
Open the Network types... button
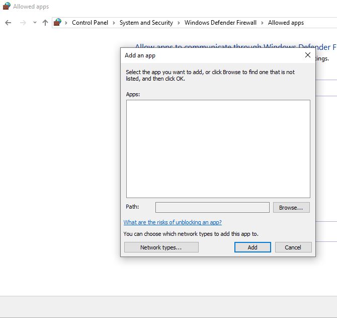click(x=161, y=247)
